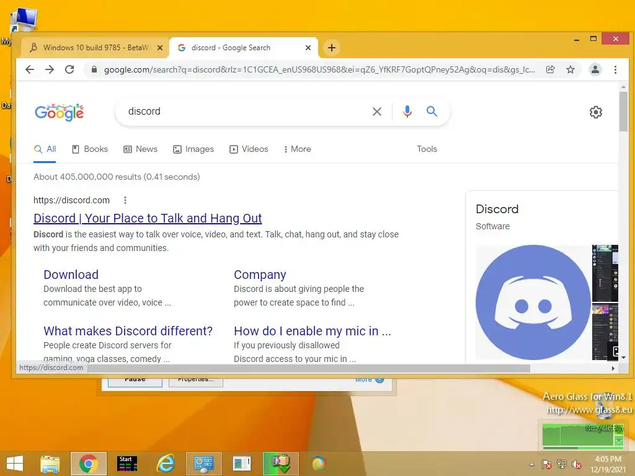Screen dimensions: 635x476
Task: Open the Company sitelink
Action: pyautogui.click(x=260, y=275)
